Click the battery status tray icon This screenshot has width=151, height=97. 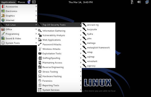point(132,2)
